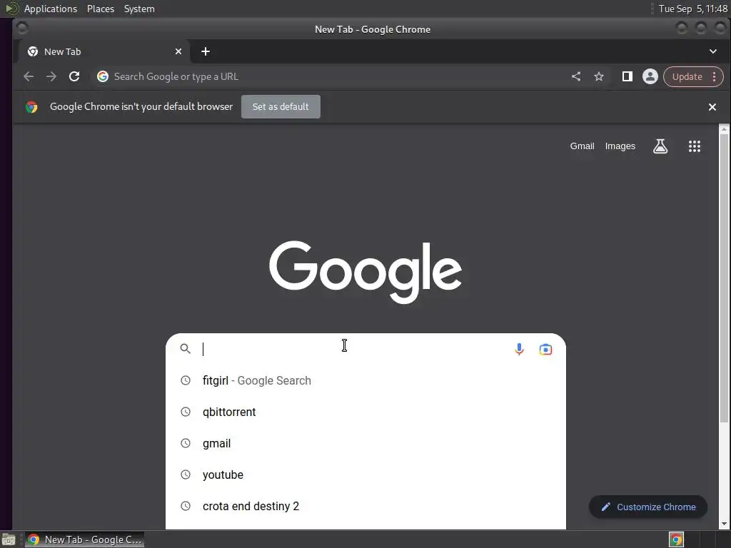
Task: Select the youtube suggestion
Action: pyautogui.click(x=366, y=475)
